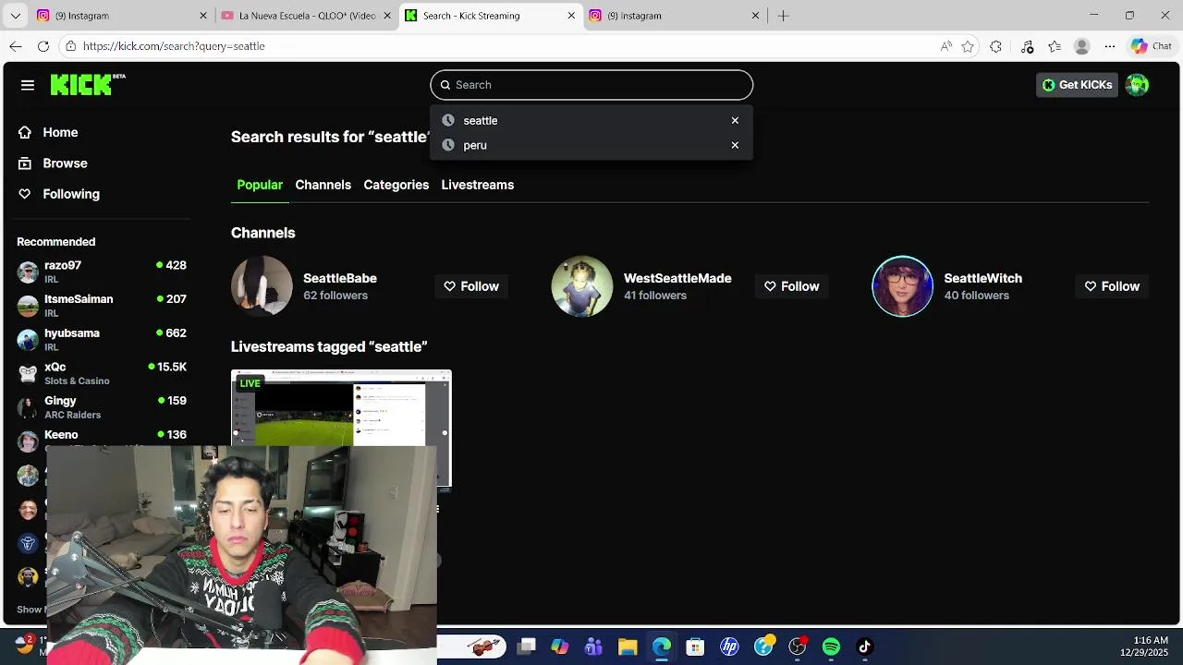Image resolution: width=1183 pixels, height=665 pixels.
Task: Open SeattleWitch channel name link
Action: (x=982, y=278)
